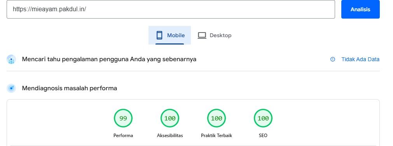Open the Tidak Ada Data link
This screenshot has height=146, width=393.
click(360, 59)
